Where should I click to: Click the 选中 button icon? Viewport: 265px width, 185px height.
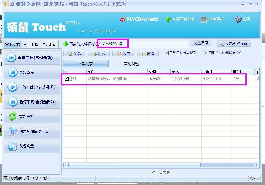pyautogui.click(x=119, y=54)
